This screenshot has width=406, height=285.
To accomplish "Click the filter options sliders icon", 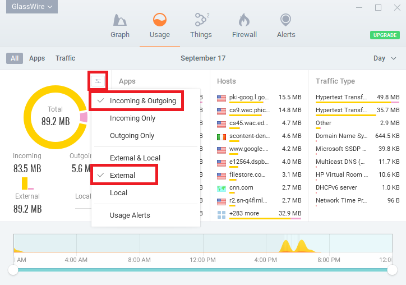I will [98, 81].
